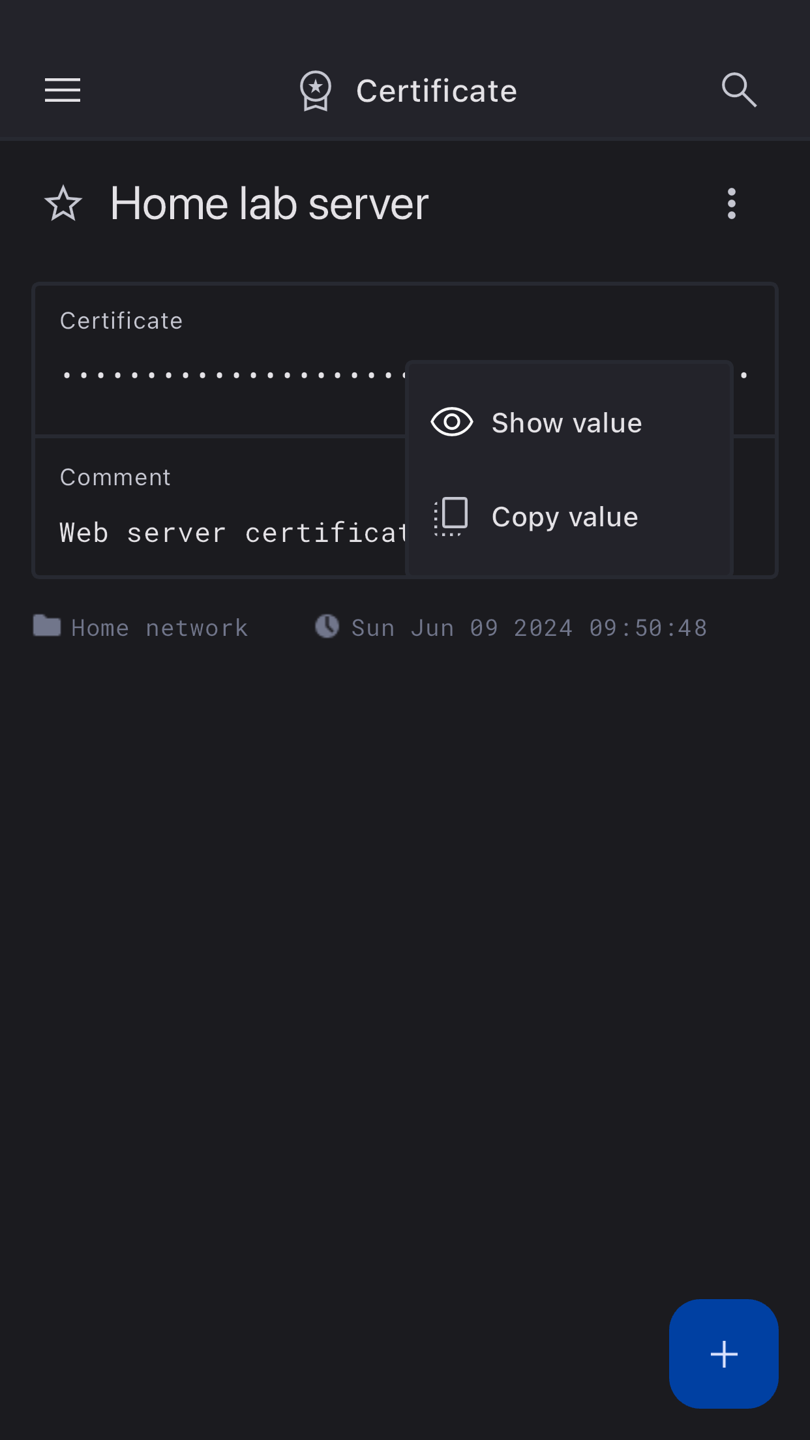Click the certificate ribbon icon in header

(x=316, y=91)
